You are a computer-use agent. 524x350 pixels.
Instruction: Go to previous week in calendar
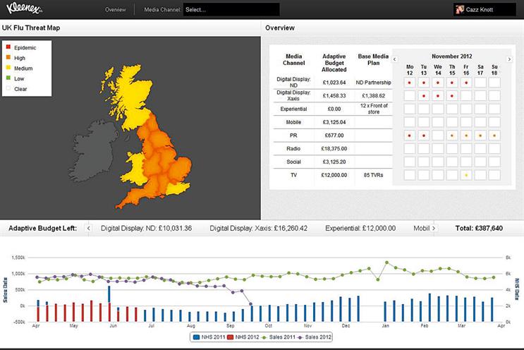[395, 59]
